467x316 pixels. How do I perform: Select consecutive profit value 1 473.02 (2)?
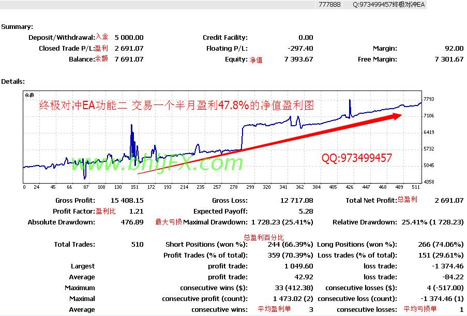[x=293, y=299]
